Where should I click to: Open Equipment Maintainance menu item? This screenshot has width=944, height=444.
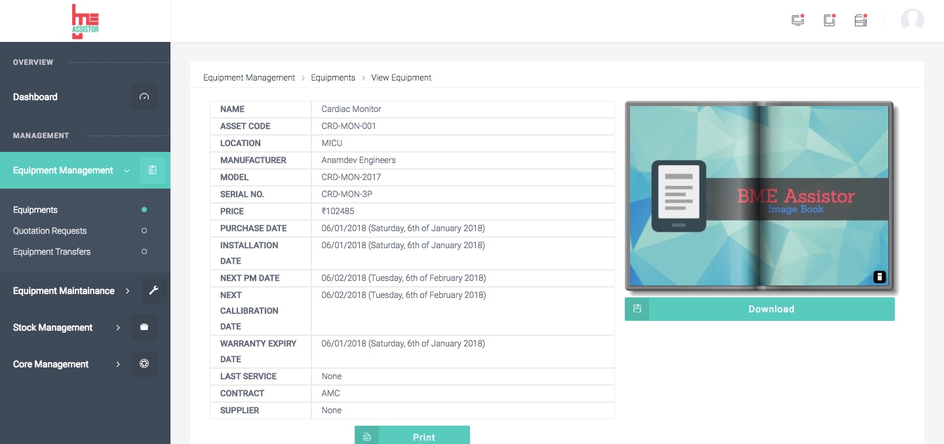click(64, 291)
